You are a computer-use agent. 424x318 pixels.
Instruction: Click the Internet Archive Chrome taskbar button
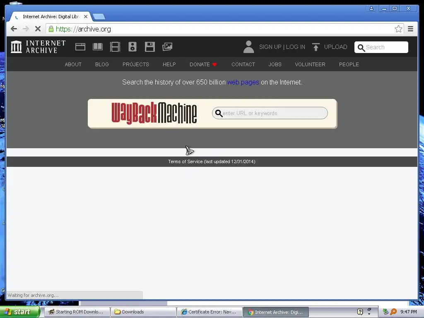[x=276, y=312]
